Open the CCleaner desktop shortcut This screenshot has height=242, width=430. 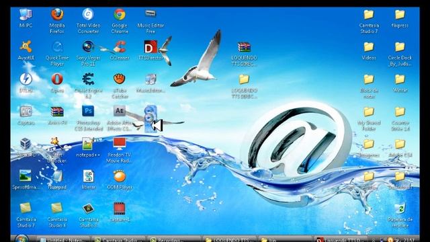120,47
